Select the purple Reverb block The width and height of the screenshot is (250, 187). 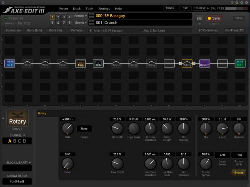point(205,63)
